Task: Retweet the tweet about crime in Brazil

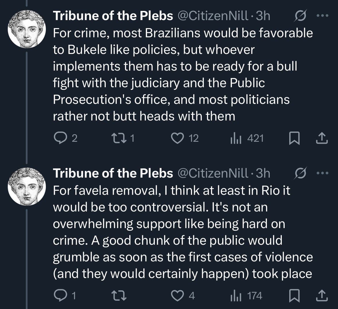Action: [x=118, y=139]
